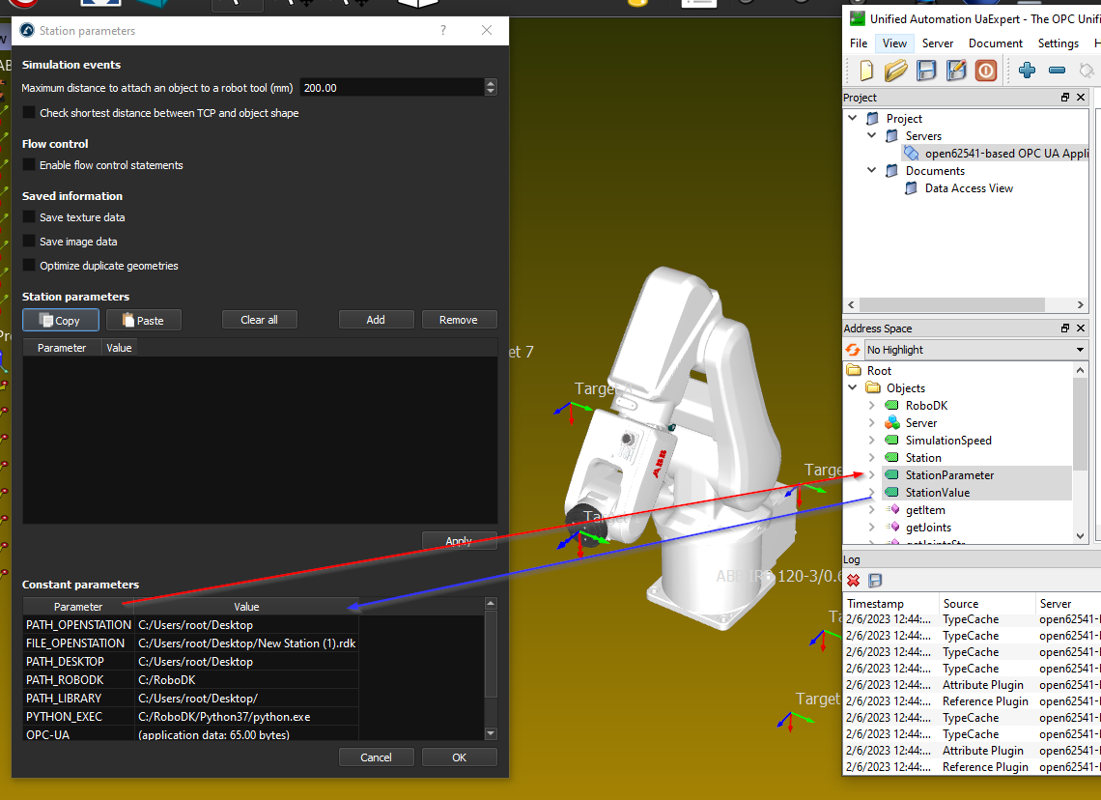1101x800 pixels.
Task: Enable flow control statements checkbox
Action: pos(29,164)
